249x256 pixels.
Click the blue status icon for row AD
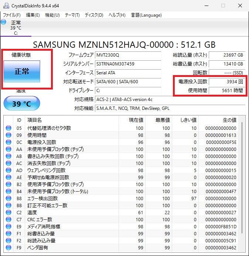(8, 170)
